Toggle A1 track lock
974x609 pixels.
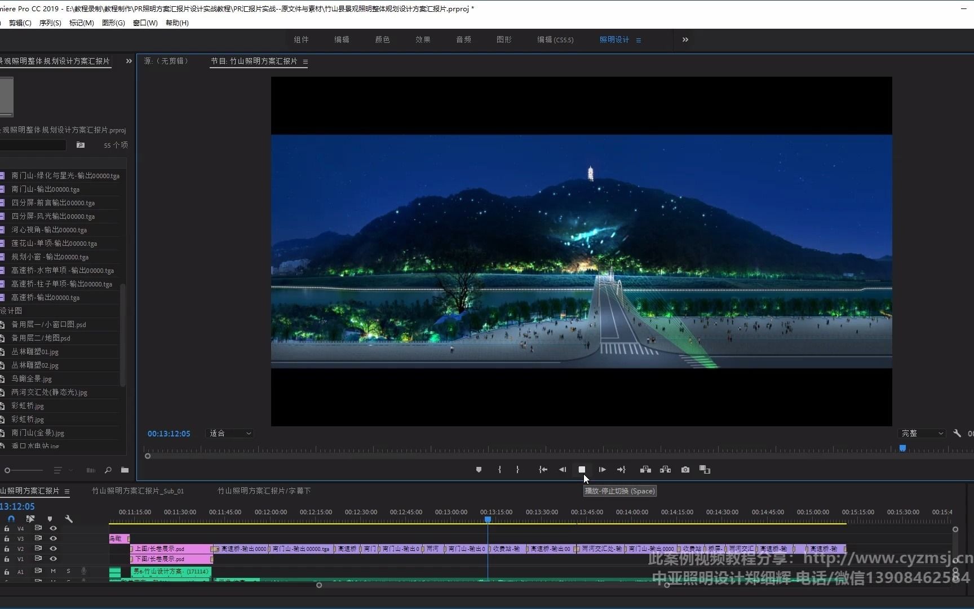[x=7, y=571]
